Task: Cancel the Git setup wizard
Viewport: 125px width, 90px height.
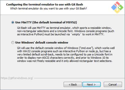Action: [113, 85]
